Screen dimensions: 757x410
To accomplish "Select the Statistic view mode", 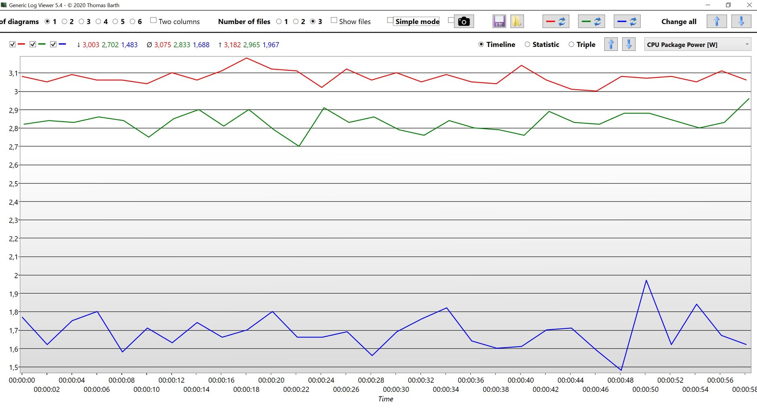I will pos(528,44).
